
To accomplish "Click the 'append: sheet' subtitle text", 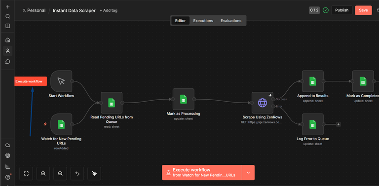I will pos(313,101).
